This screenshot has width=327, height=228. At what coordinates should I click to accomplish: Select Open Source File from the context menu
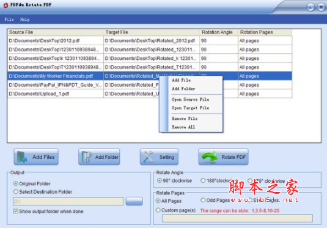(x=190, y=100)
